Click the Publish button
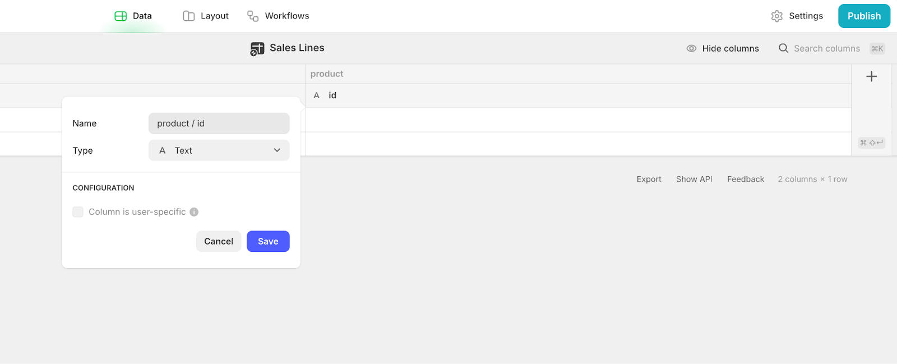897x364 pixels. 864,16
